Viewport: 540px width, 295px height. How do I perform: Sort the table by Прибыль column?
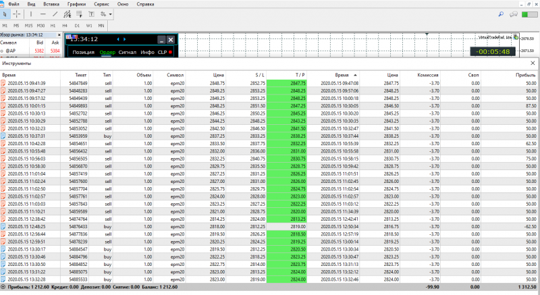pos(525,74)
